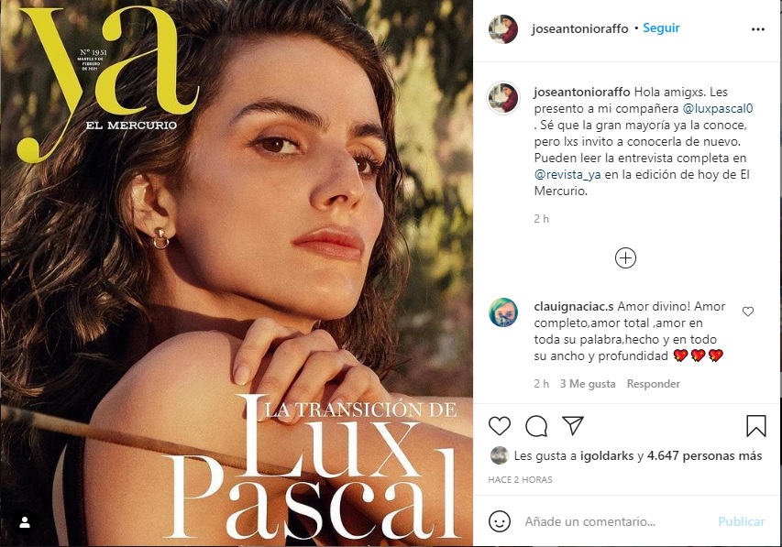Show tagged people icon on photo

(25, 522)
